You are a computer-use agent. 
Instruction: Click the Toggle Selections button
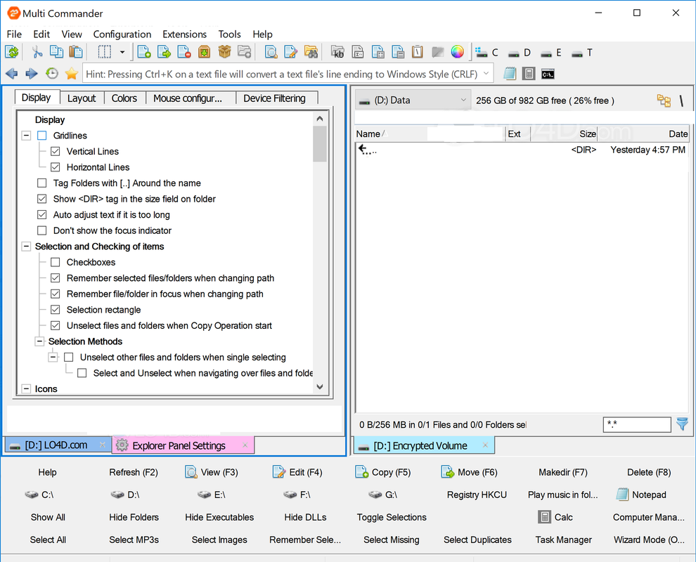point(392,517)
